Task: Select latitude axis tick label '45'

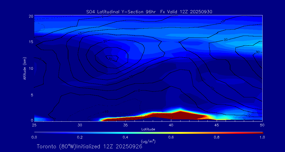Action: [217, 125]
